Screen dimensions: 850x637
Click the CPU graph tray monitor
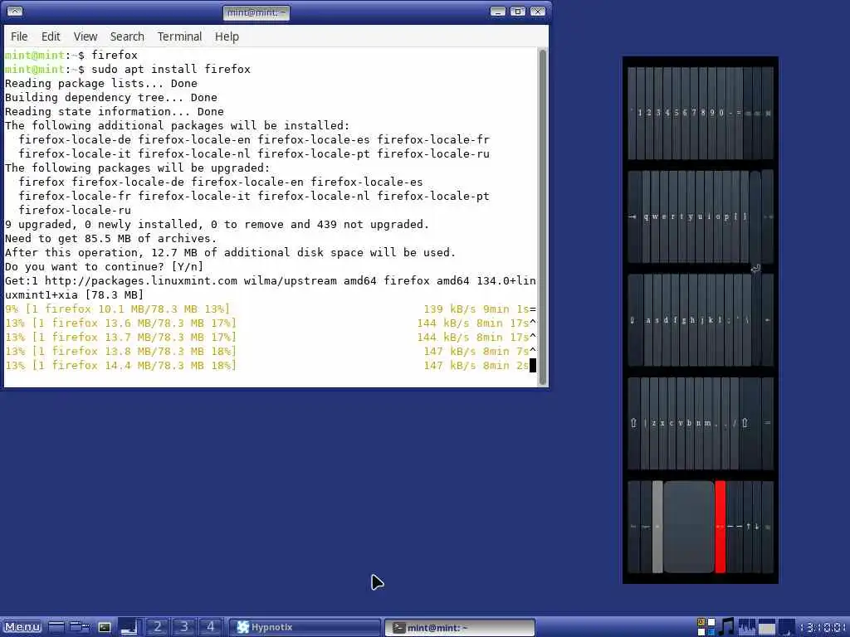(x=746, y=627)
